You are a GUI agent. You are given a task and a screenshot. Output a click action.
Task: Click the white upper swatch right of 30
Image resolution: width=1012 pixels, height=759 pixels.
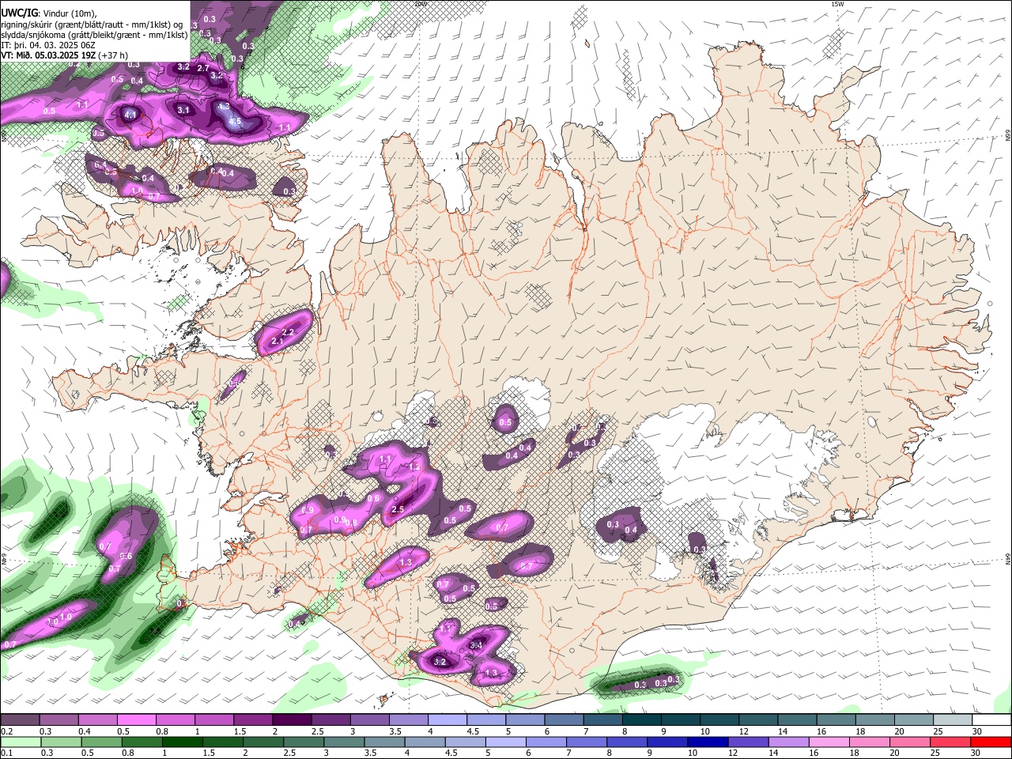pyautogui.click(x=991, y=719)
